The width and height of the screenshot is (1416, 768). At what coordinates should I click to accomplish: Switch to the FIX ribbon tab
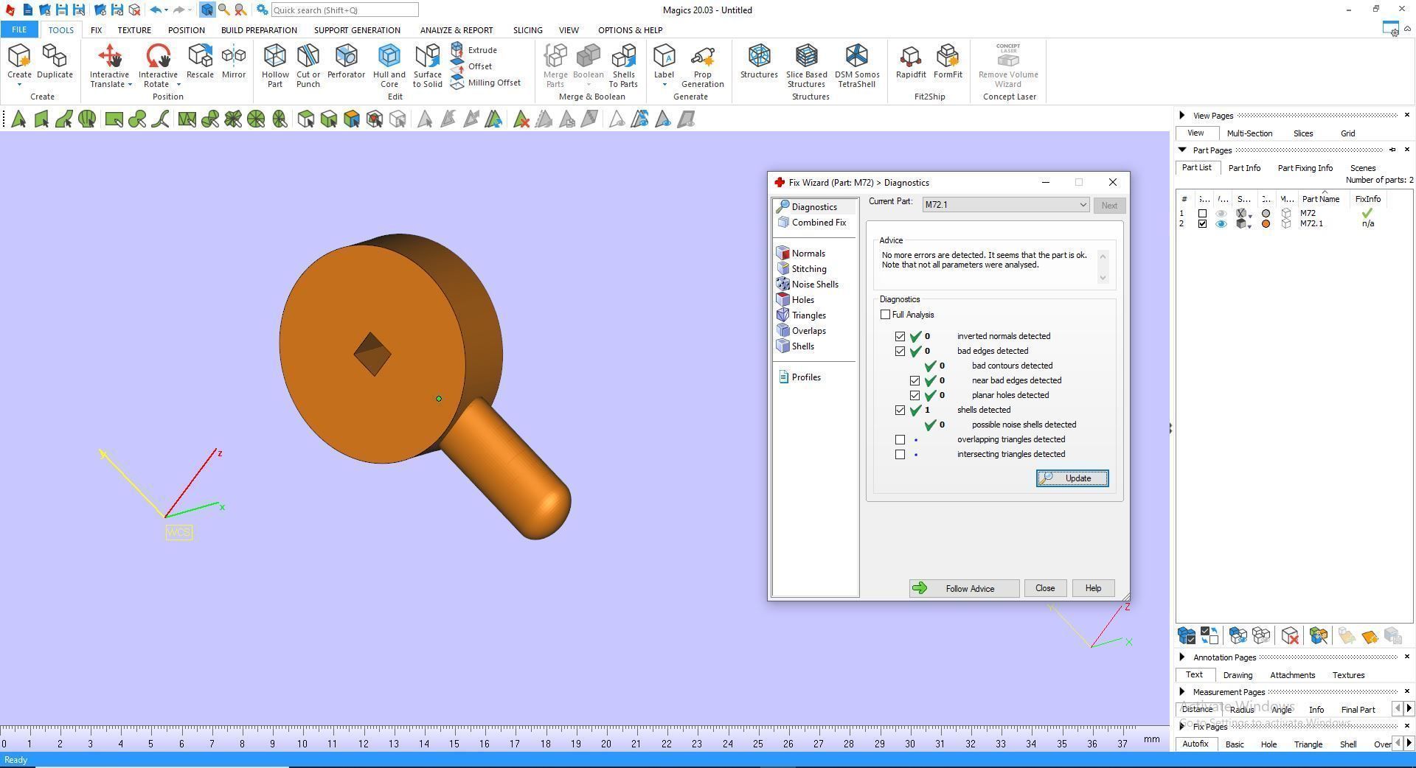[96, 30]
